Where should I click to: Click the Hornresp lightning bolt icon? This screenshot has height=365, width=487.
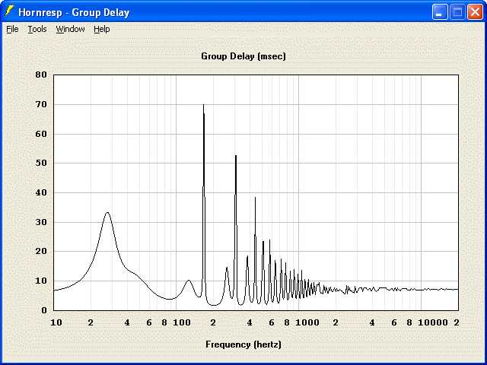click(9, 11)
